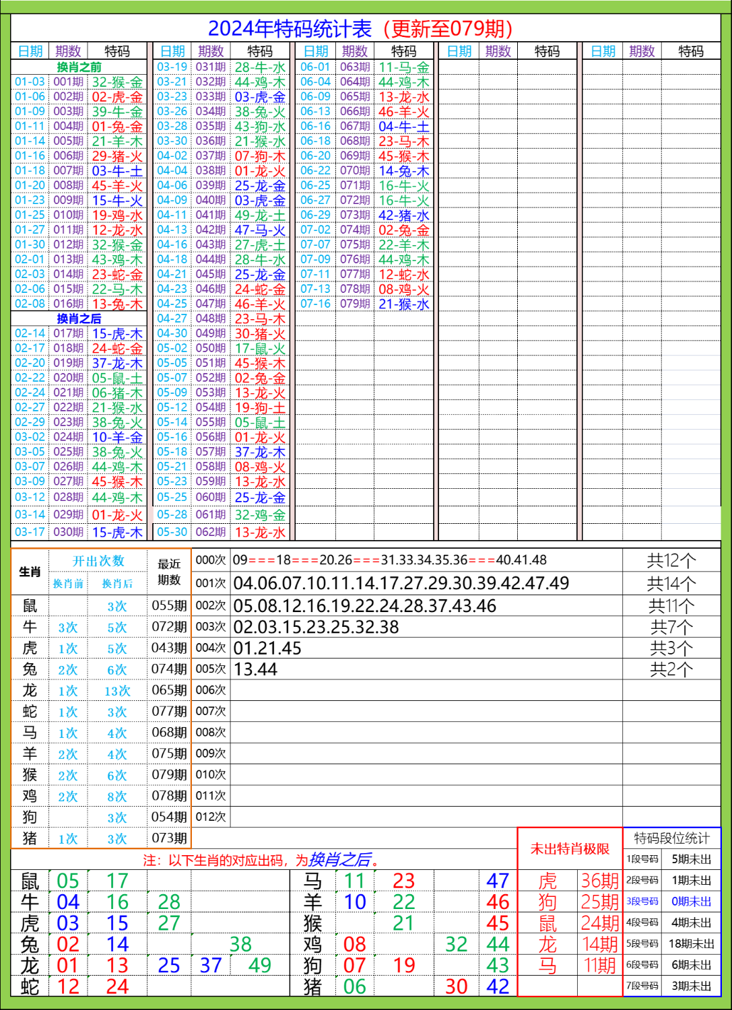Click the 000次 row label

point(211,560)
